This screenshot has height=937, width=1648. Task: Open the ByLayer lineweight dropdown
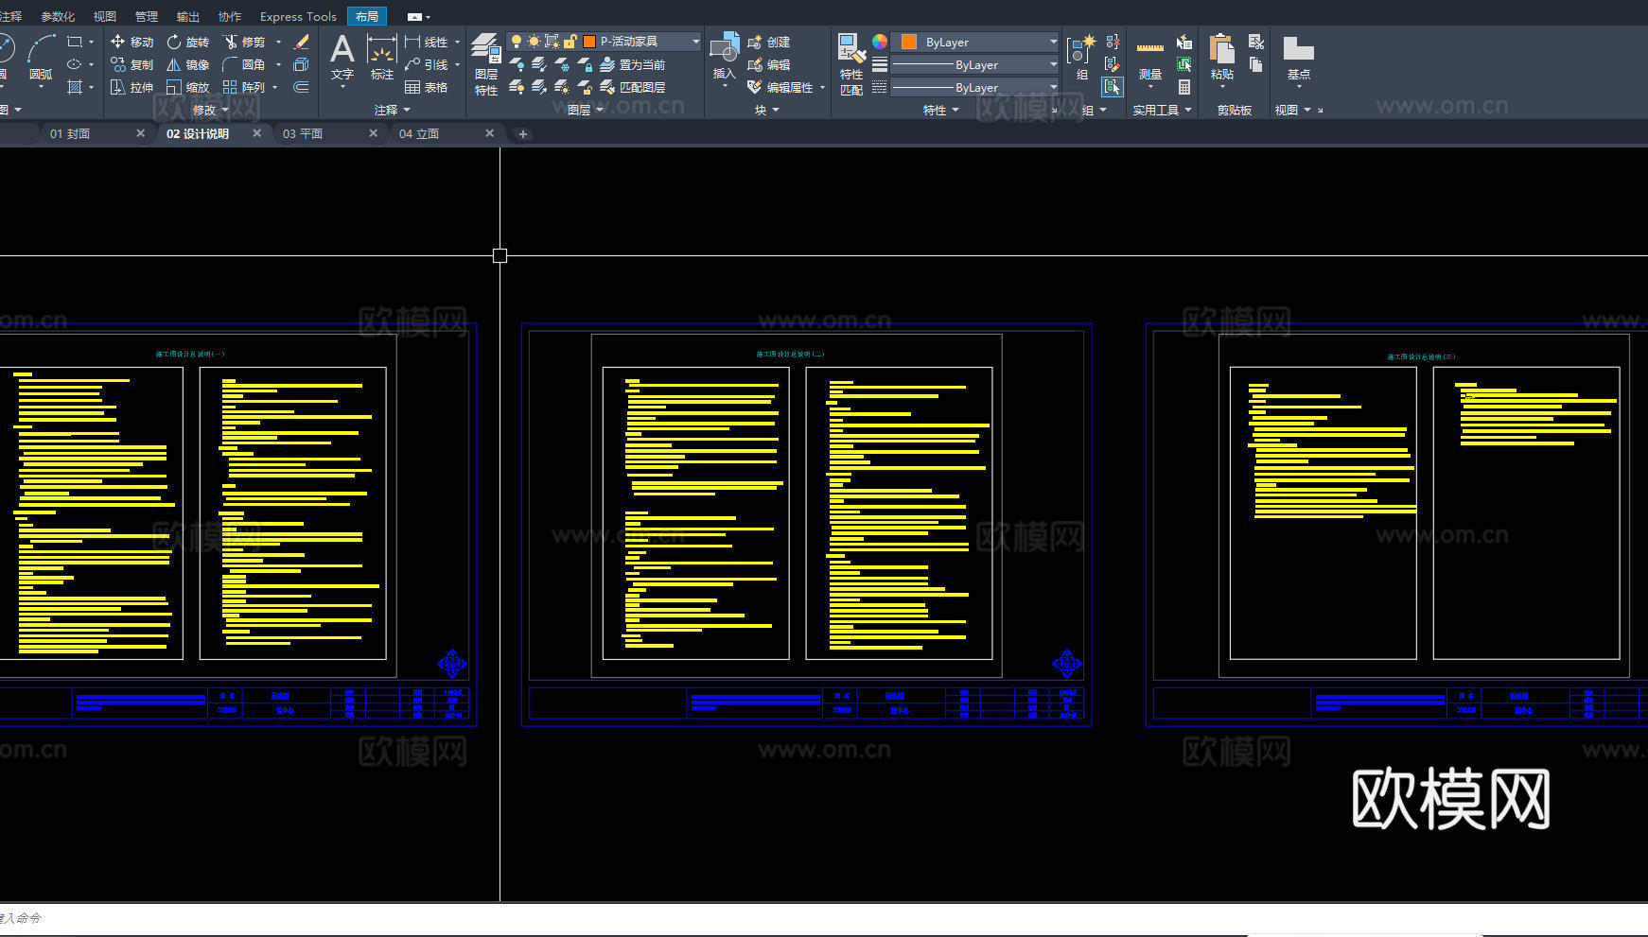point(976,64)
